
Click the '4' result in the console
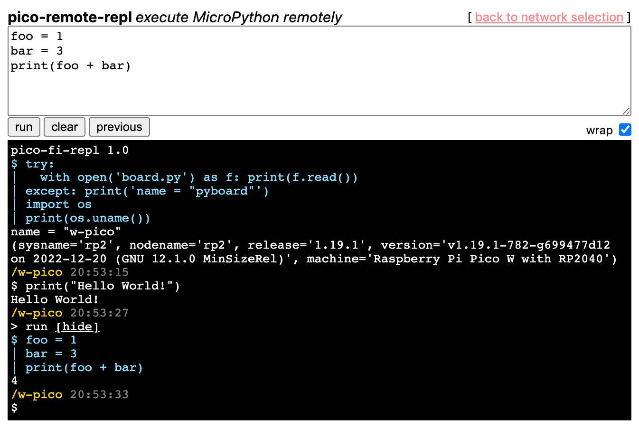click(14, 381)
